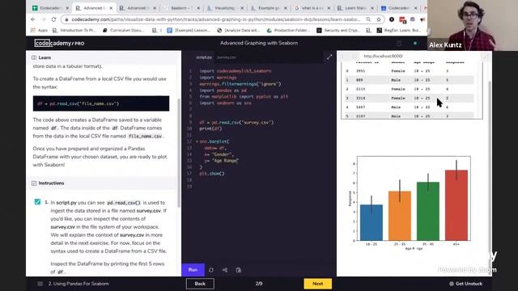Click the reset code icon beside Run
Image resolution: width=518 pixels, height=291 pixels.
210,270
